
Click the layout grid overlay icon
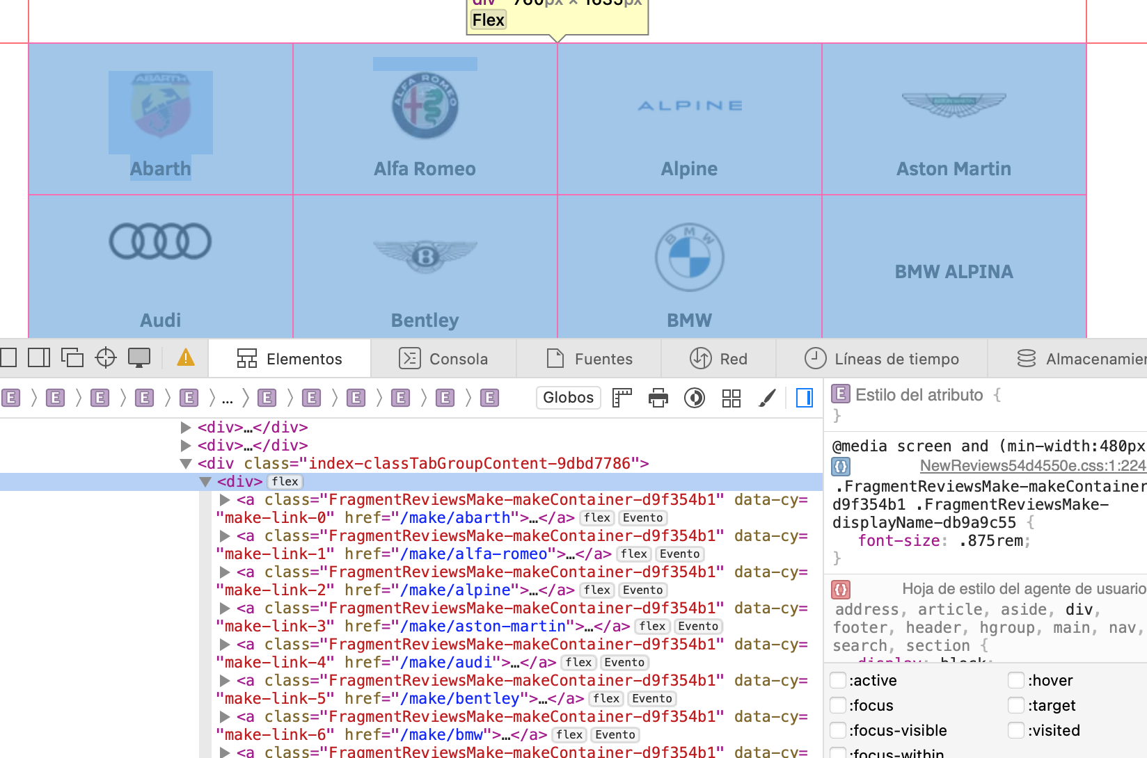(731, 398)
